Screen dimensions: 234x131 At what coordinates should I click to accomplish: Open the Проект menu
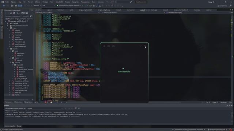[x=30, y=2]
